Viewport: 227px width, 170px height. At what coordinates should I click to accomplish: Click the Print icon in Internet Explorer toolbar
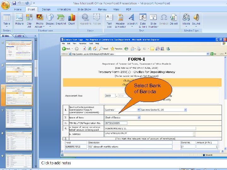[139, 49]
